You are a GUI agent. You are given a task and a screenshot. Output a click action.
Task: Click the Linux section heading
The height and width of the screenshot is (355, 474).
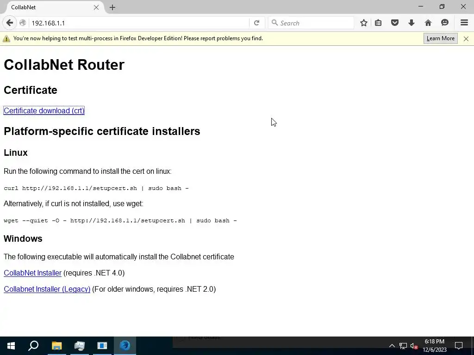pyautogui.click(x=16, y=153)
